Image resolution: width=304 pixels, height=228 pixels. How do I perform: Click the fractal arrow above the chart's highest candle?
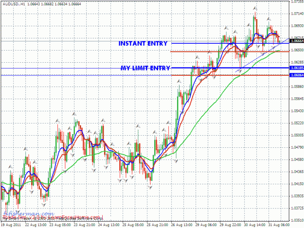(255, 8)
